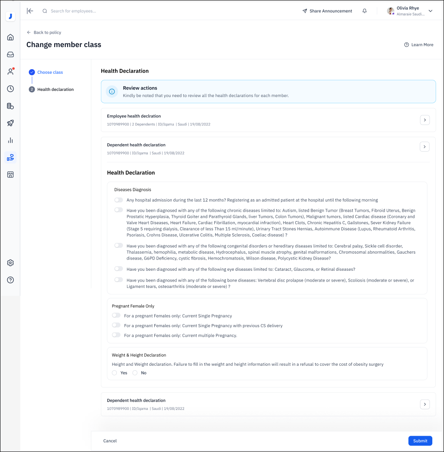Expand the last Dependent health declaration chevron

click(424, 404)
